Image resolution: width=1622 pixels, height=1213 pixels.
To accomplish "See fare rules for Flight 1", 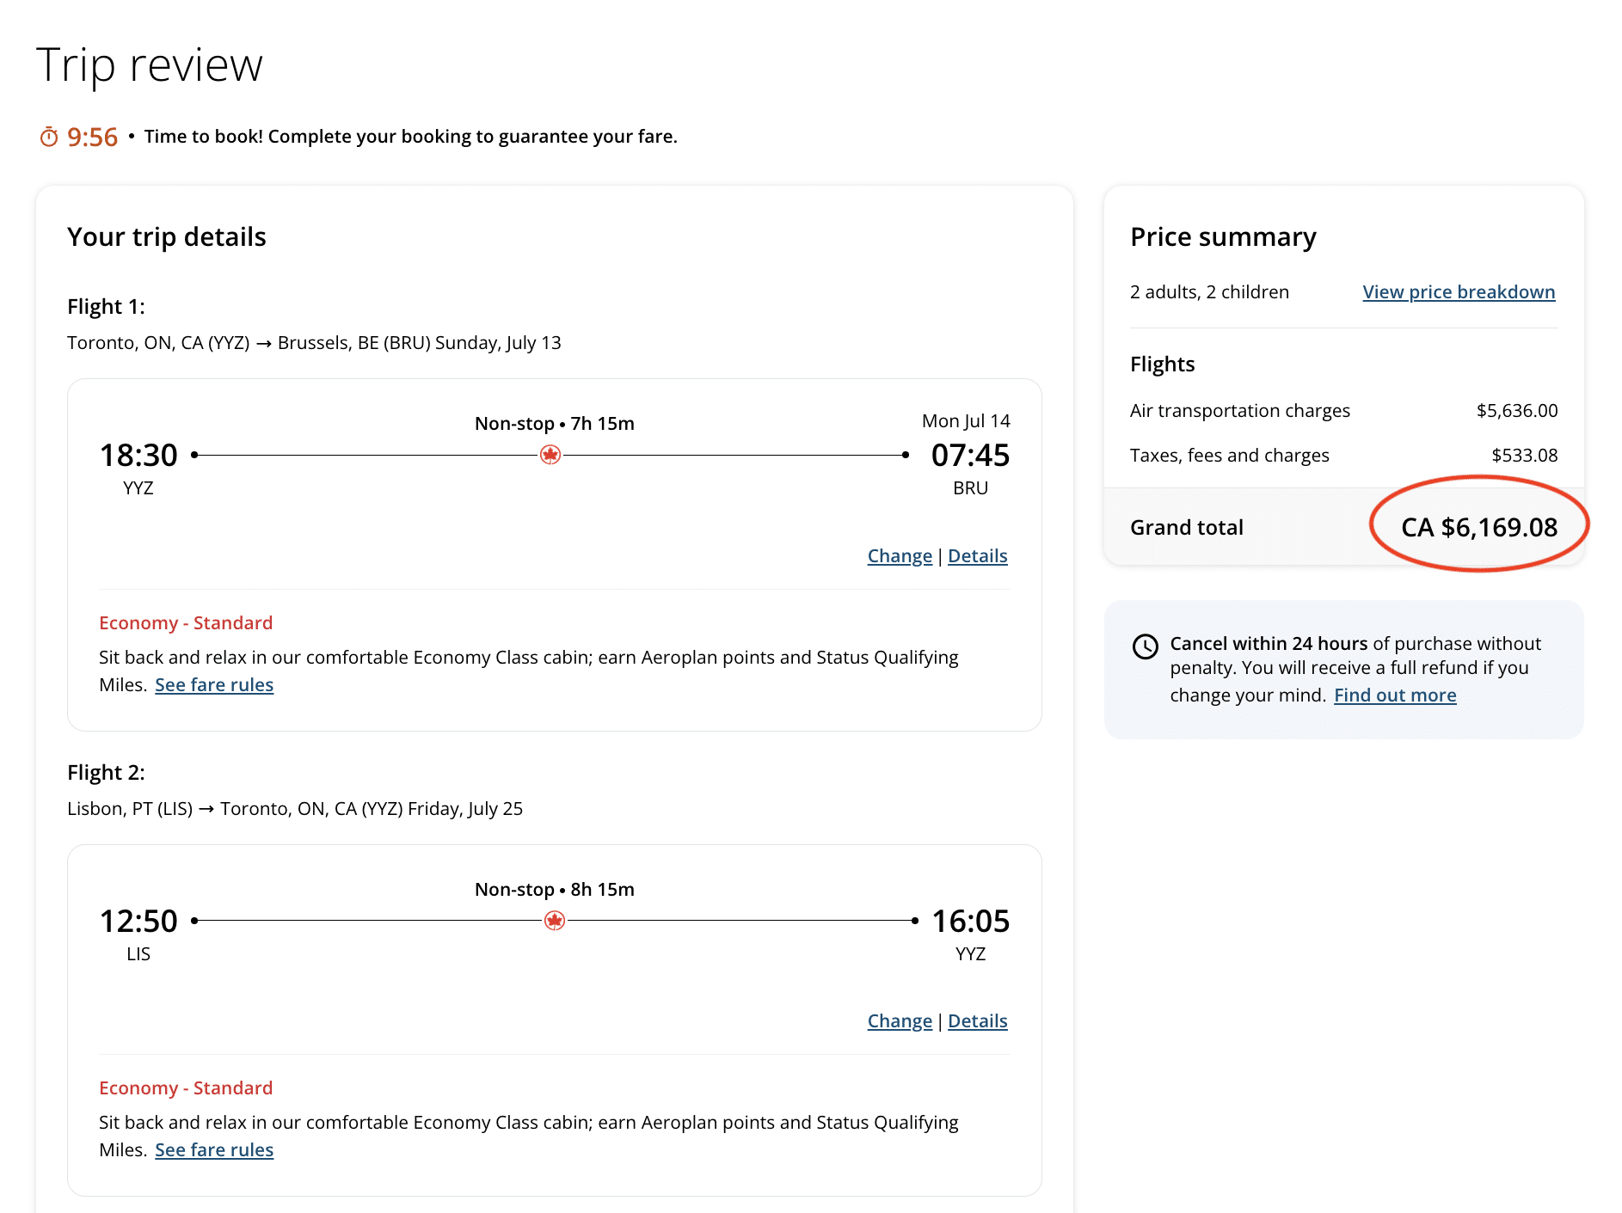I will 214,685.
